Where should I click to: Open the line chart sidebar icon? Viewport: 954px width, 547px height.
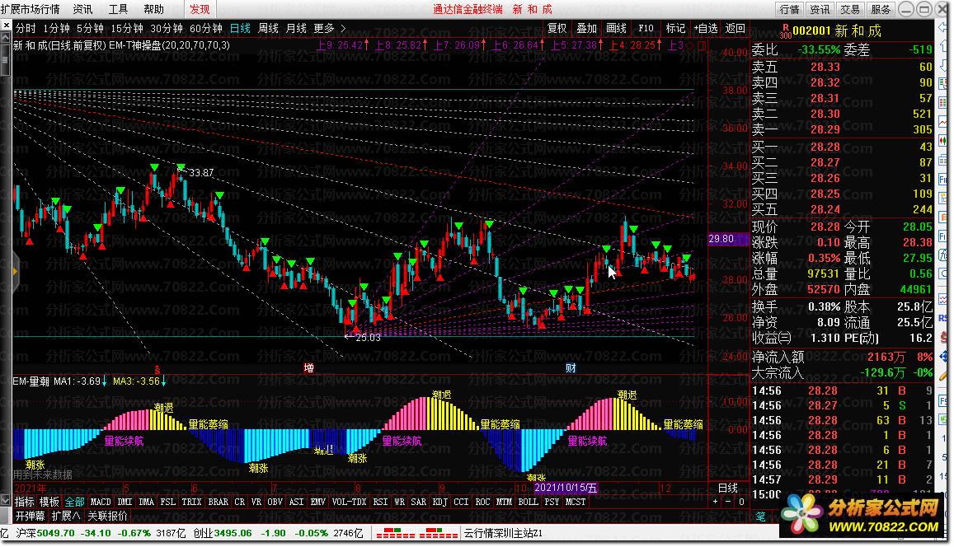point(943,122)
